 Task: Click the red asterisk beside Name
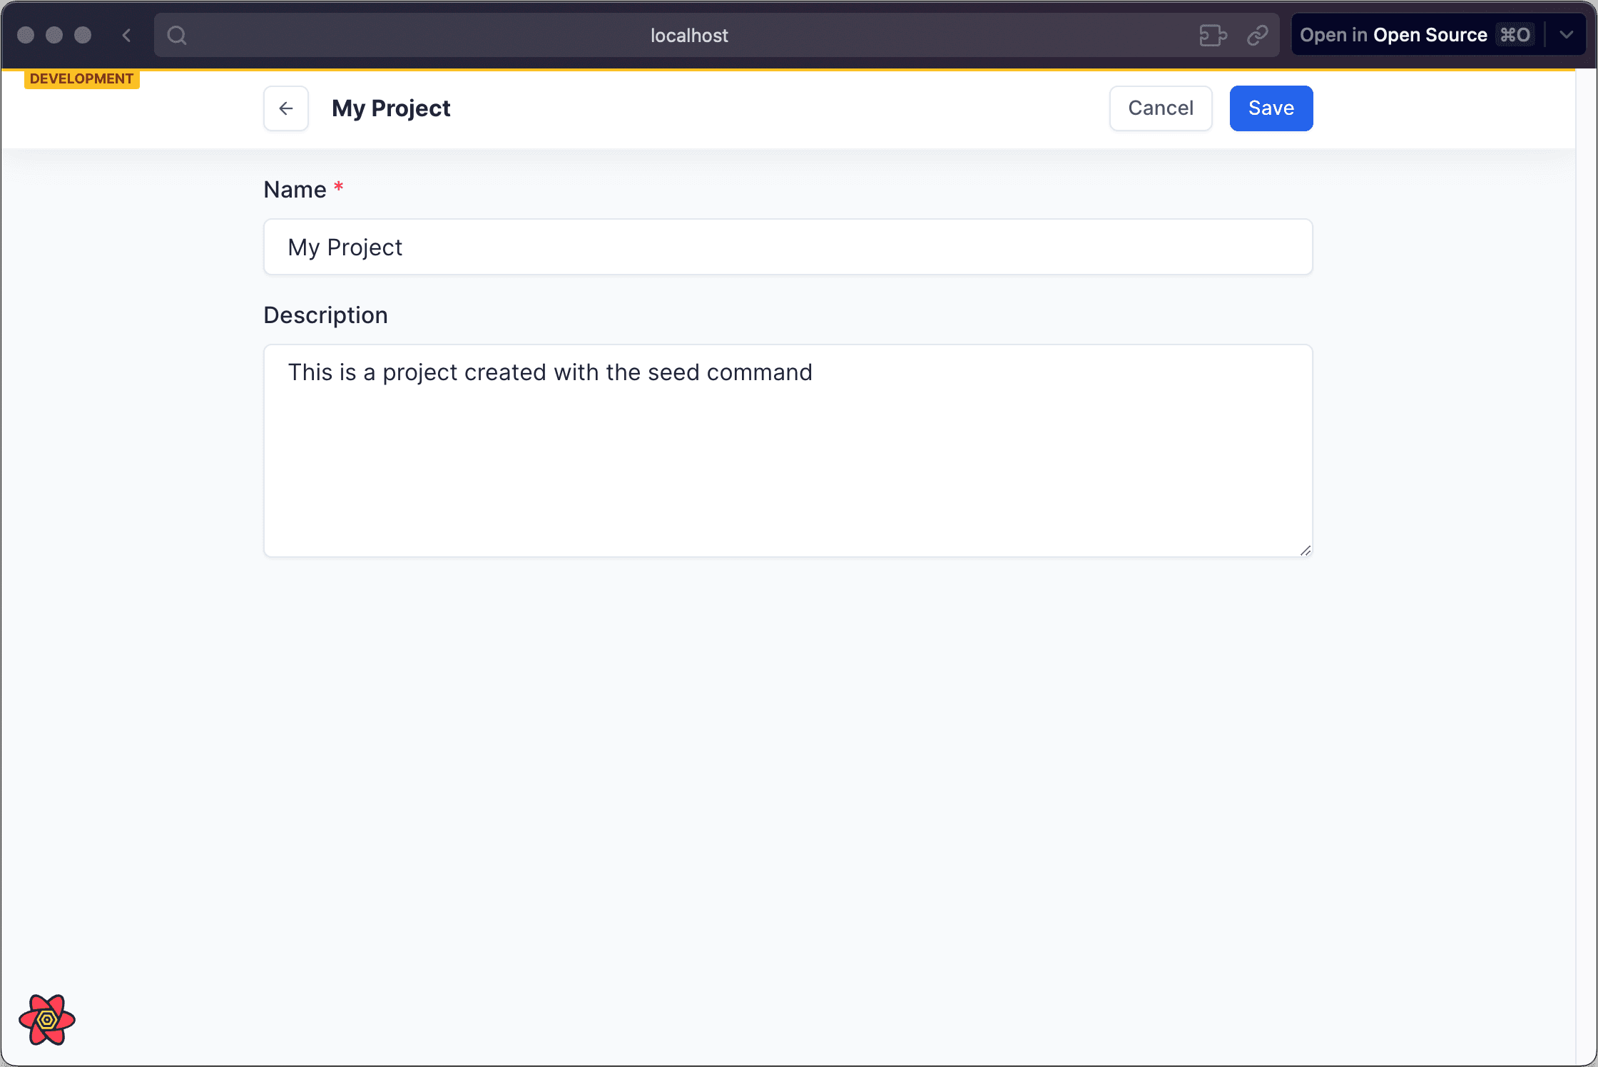pyautogui.click(x=338, y=187)
